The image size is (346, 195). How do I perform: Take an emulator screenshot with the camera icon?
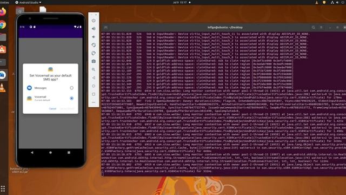pos(94,61)
